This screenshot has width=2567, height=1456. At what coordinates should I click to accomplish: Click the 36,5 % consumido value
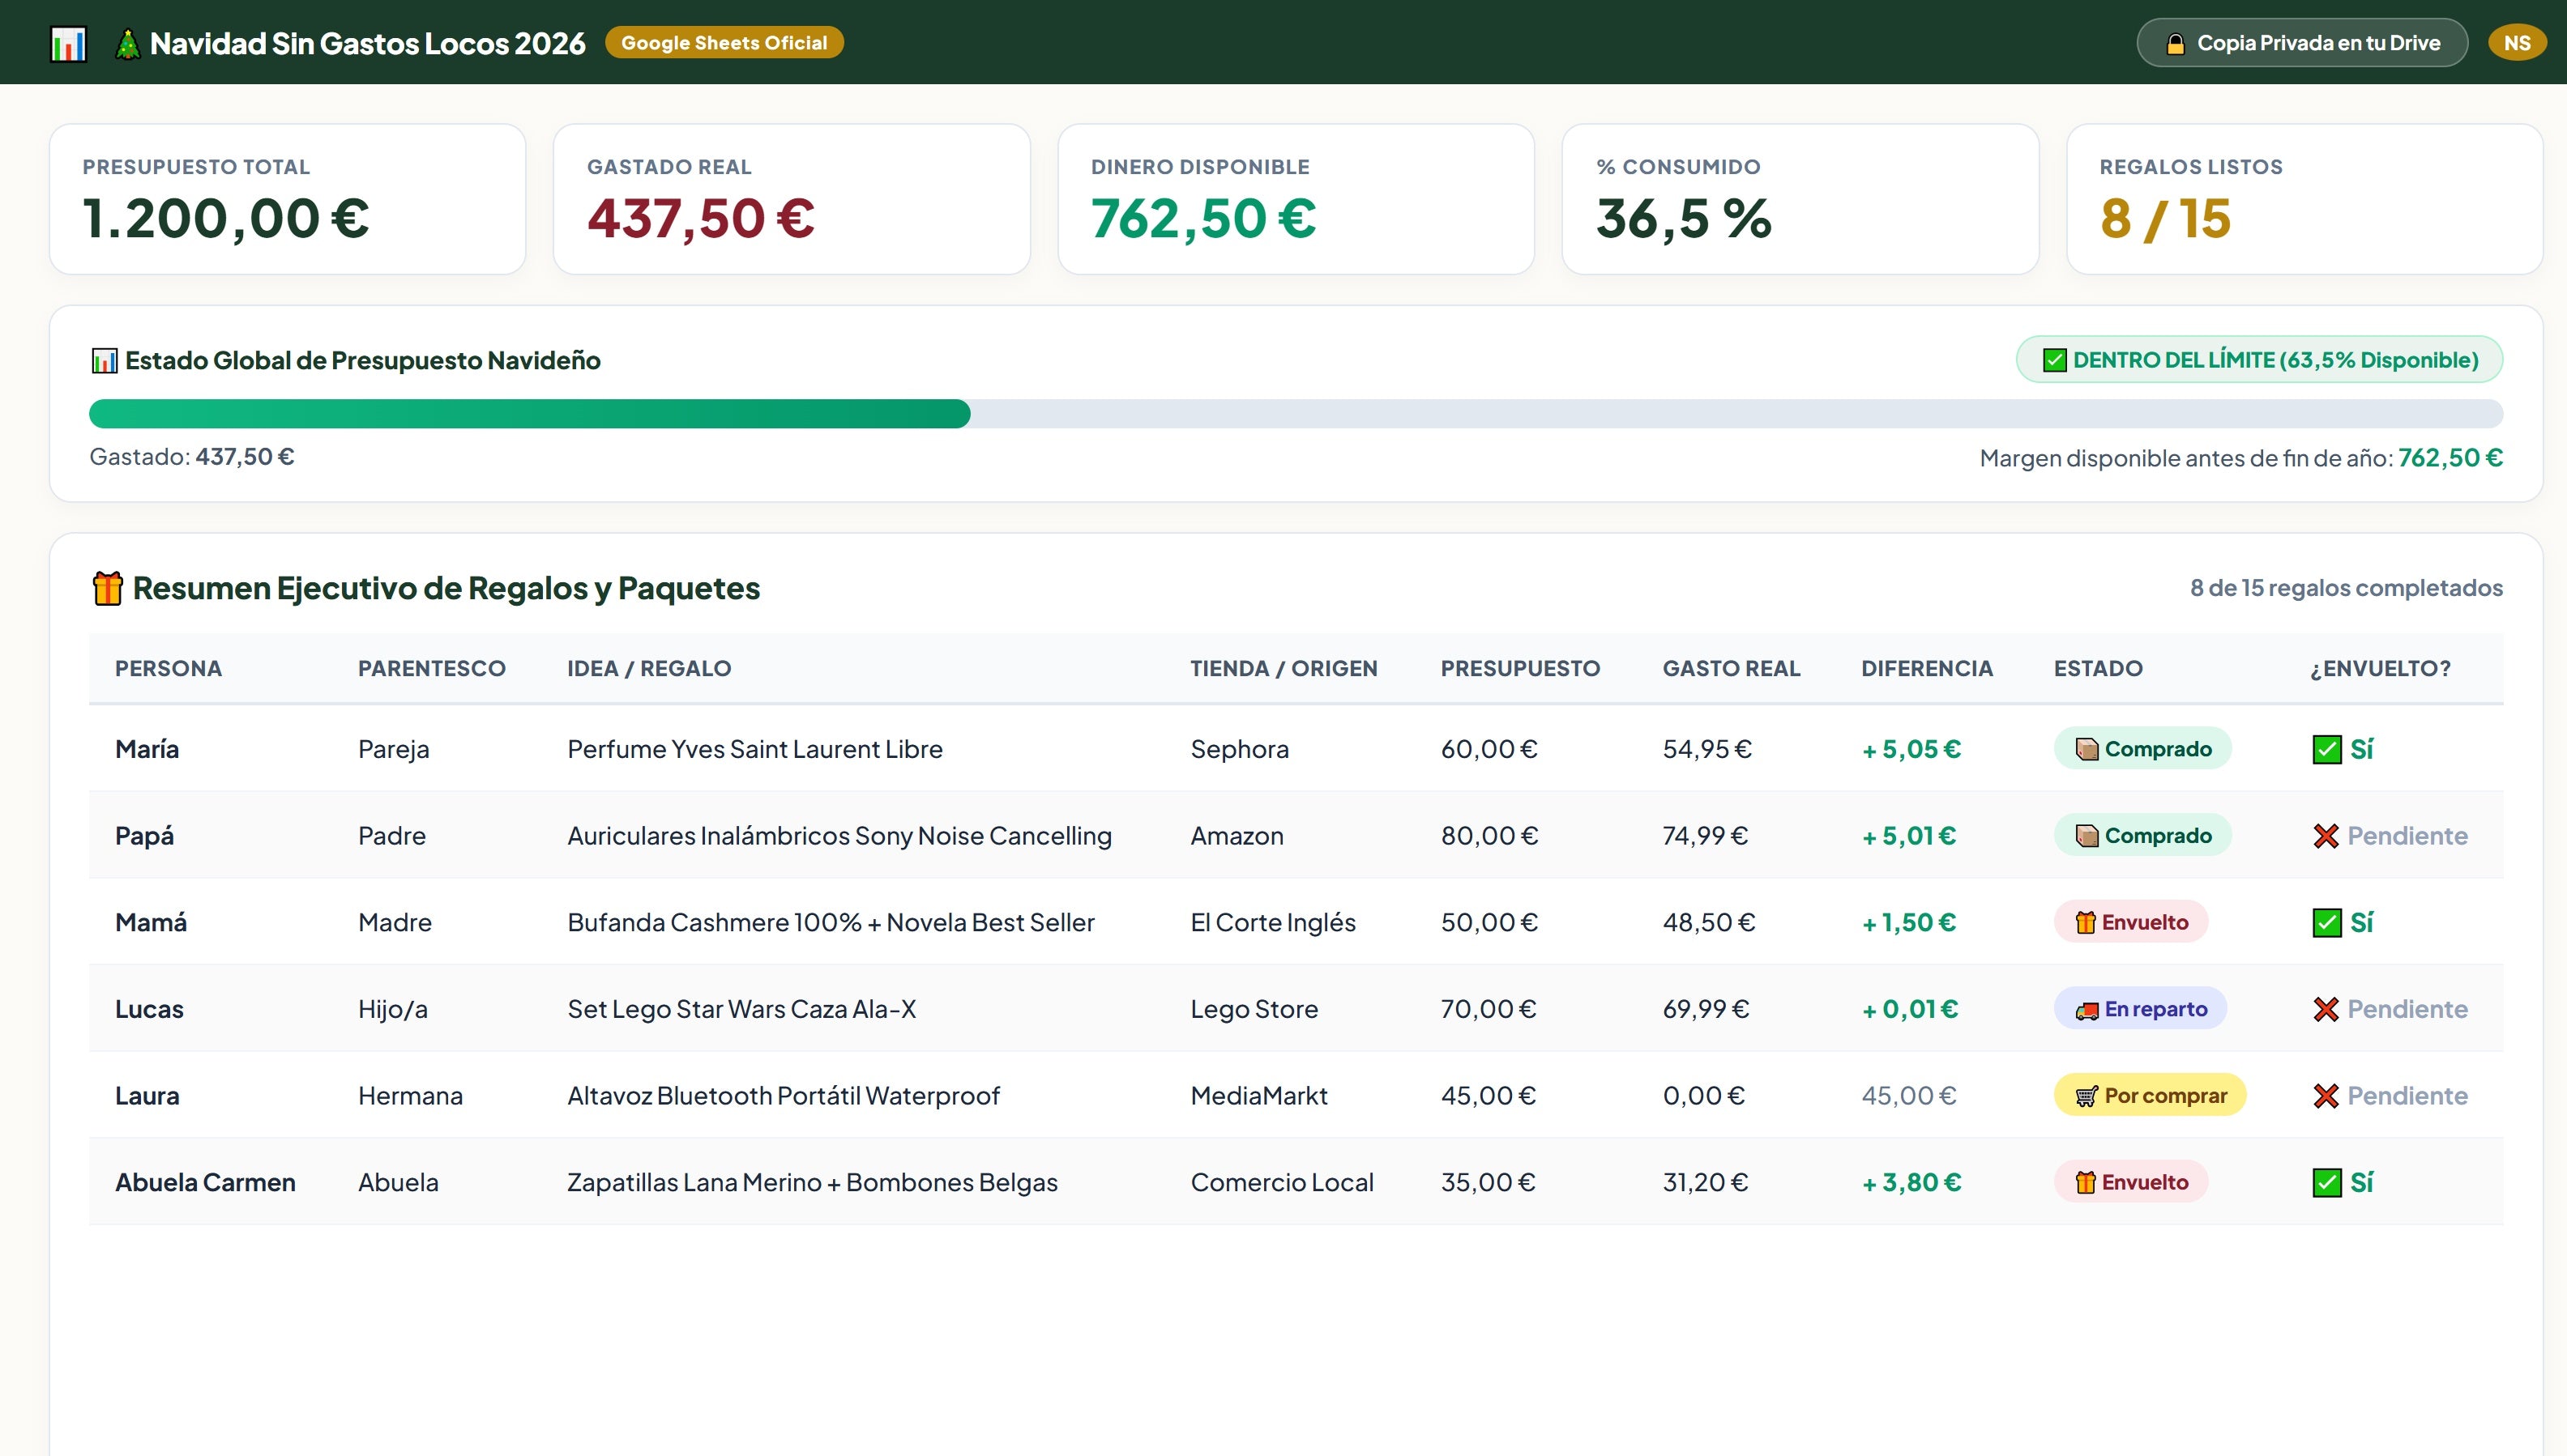(1684, 218)
